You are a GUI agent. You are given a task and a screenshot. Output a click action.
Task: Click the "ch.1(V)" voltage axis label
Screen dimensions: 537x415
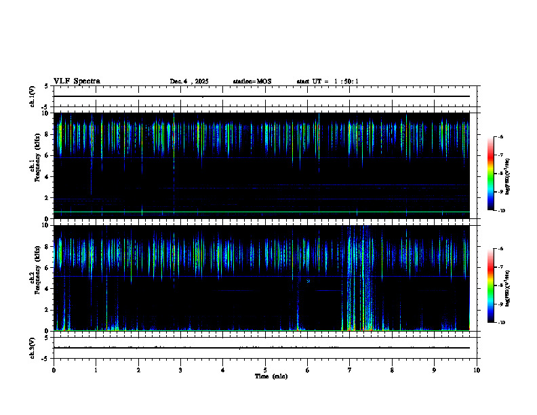coord(32,96)
